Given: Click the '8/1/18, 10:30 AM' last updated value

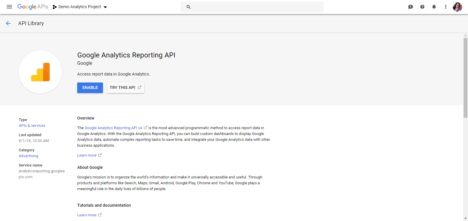Looking at the screenshot, I should pyautogui.click(x=34, y=141).
